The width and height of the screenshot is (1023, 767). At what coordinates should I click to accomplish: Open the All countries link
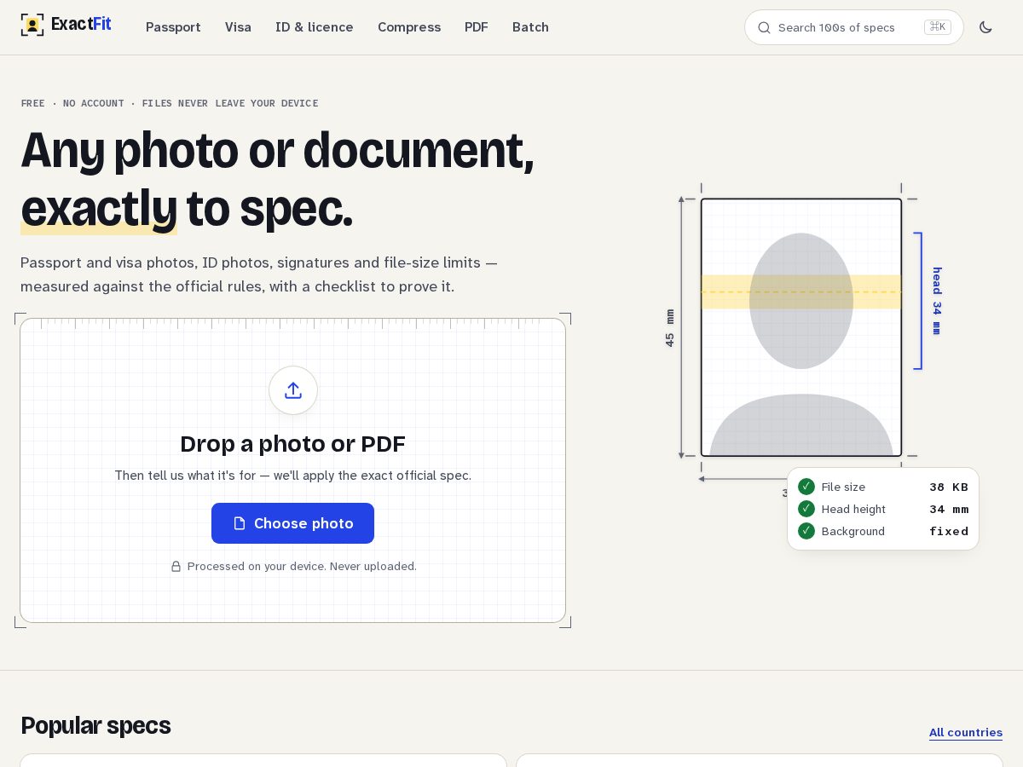click(x=966, y=732)
